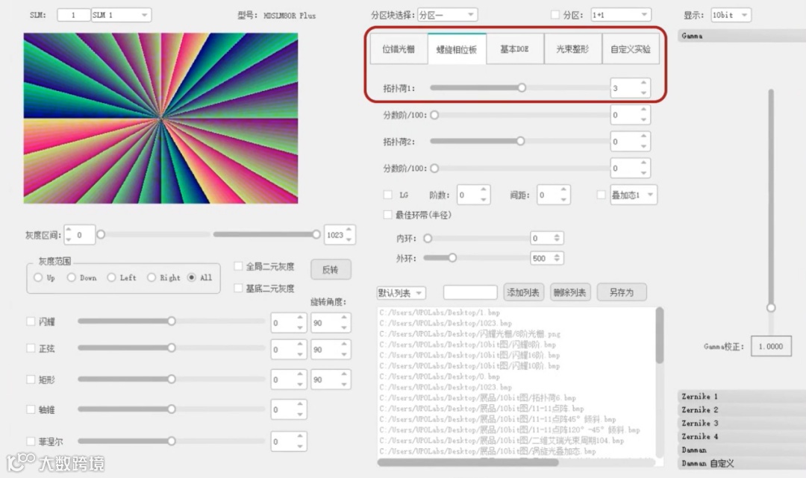Switch to the 螺旋相位板 tab

(x=457, y=49)
